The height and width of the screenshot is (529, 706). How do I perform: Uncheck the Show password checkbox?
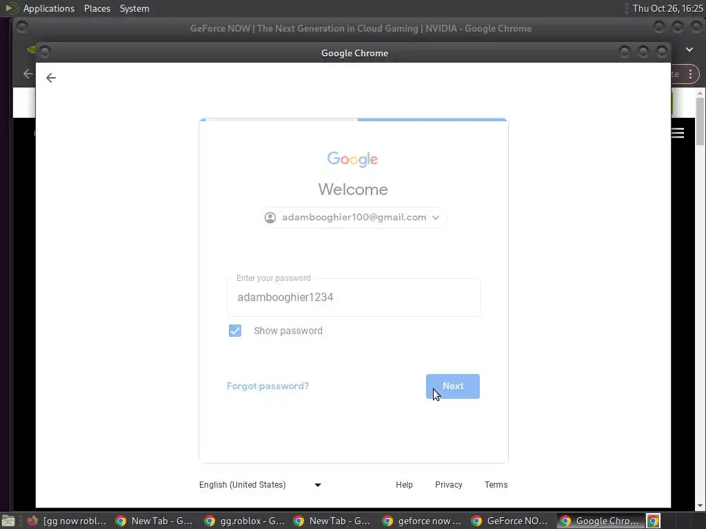[x=235, y=331]
